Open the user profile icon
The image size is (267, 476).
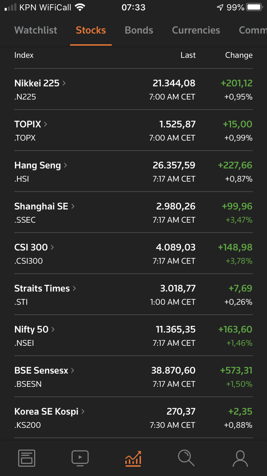pyautogui.click(x=240, y=458)
